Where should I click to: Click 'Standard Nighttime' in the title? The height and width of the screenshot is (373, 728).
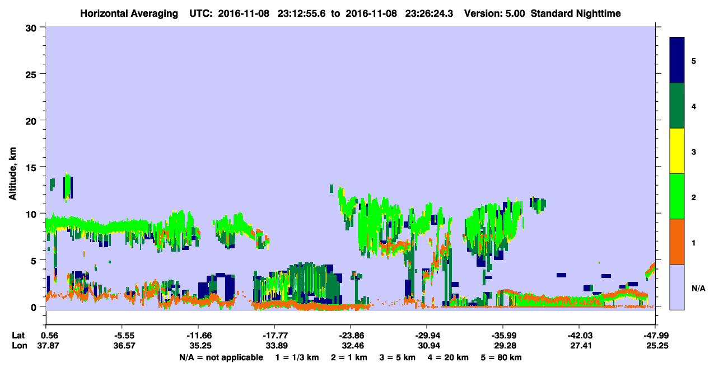(x=576, y=13)
